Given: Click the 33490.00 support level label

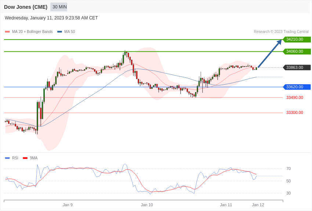Looking at the screenshot, I should tap(295, 97).
